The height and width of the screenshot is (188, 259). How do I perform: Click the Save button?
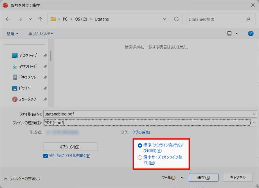click(203, 178)
